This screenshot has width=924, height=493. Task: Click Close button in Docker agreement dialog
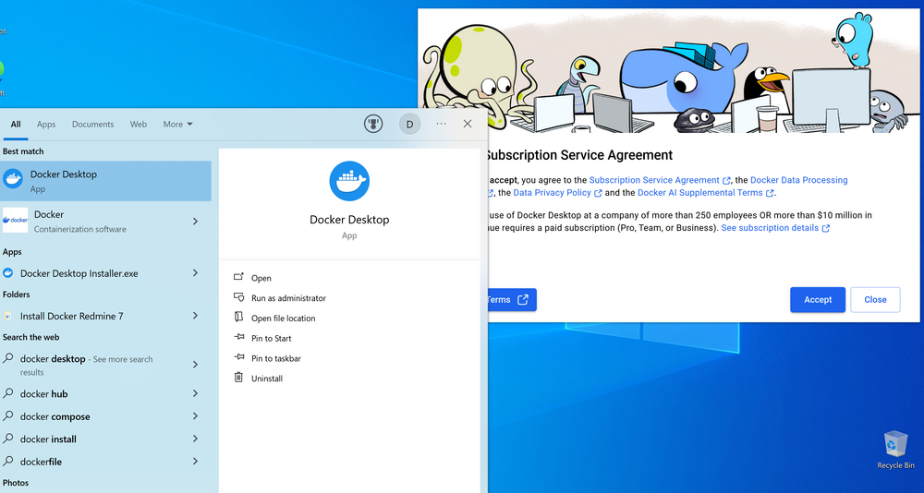[875, 300]
